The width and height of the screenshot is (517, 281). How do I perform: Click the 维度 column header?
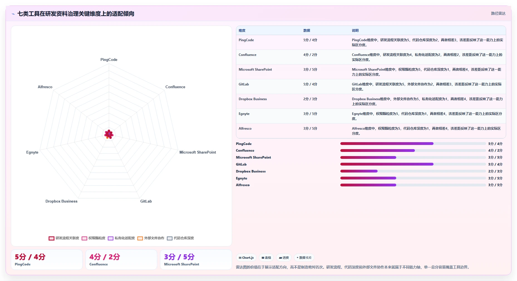pos(242,31)
